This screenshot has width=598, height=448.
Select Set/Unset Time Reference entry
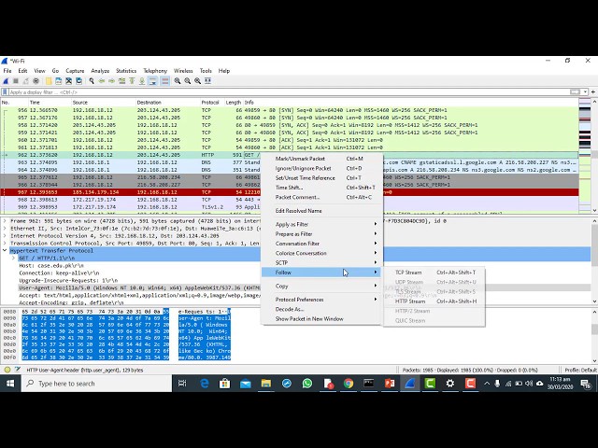322,178
